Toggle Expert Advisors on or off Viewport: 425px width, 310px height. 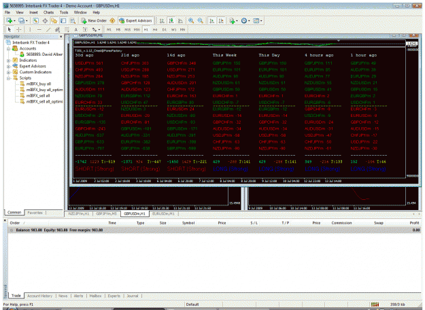pos(136,20)
